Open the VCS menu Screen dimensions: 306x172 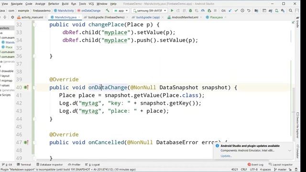[91, 4]
